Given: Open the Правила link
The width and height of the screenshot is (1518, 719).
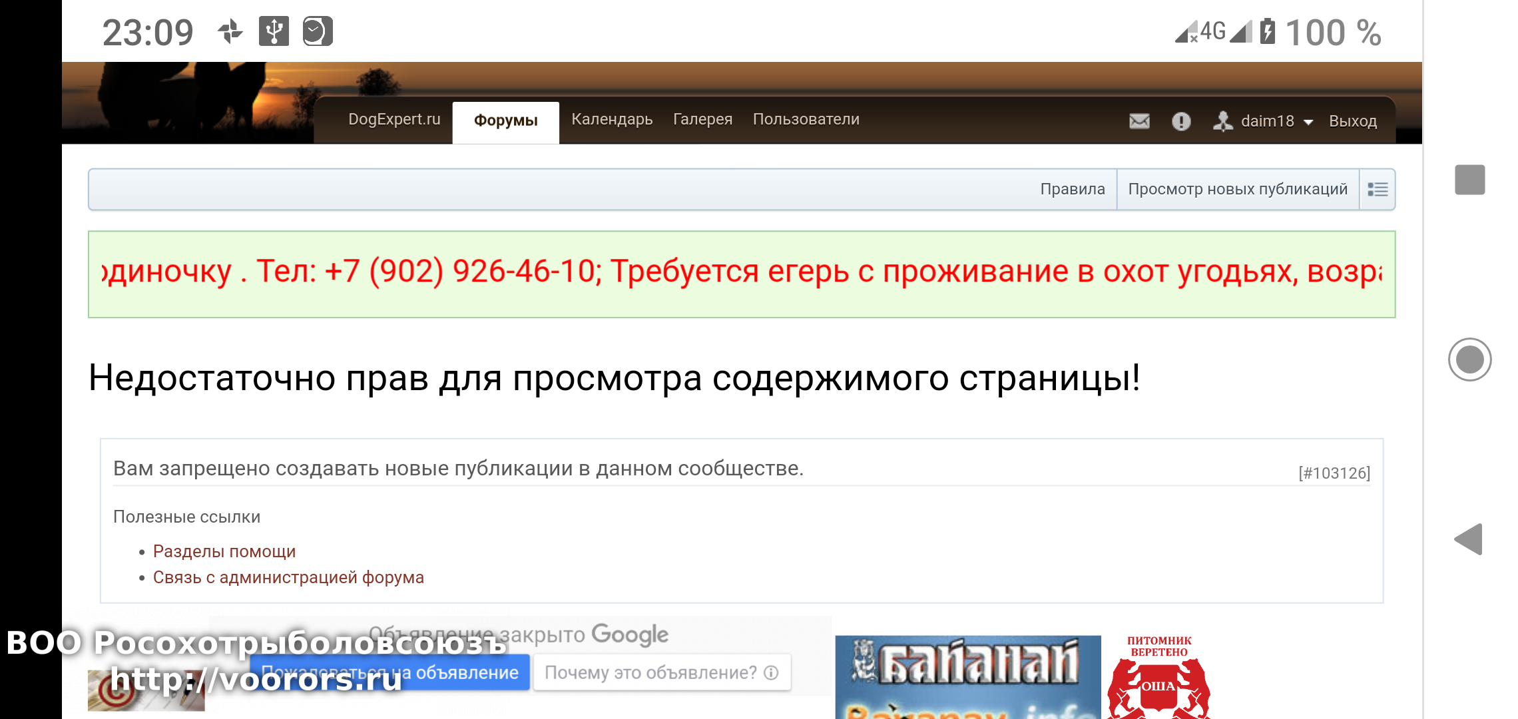Looking at the screenshot, I should [x=1072, y=190].
